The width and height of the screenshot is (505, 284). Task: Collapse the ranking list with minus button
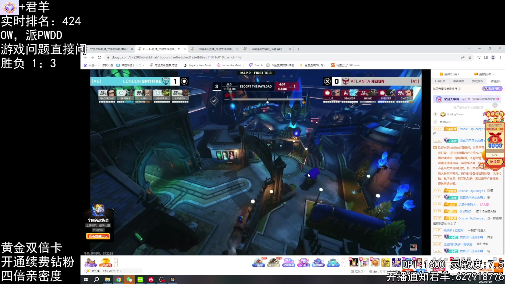pos(495,105)
